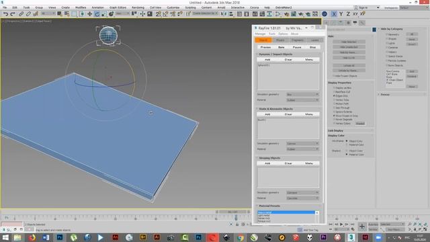Enable the Vertex Ticks checkbox
Viewport: 430px width, 242px height.
pos(335,100)
